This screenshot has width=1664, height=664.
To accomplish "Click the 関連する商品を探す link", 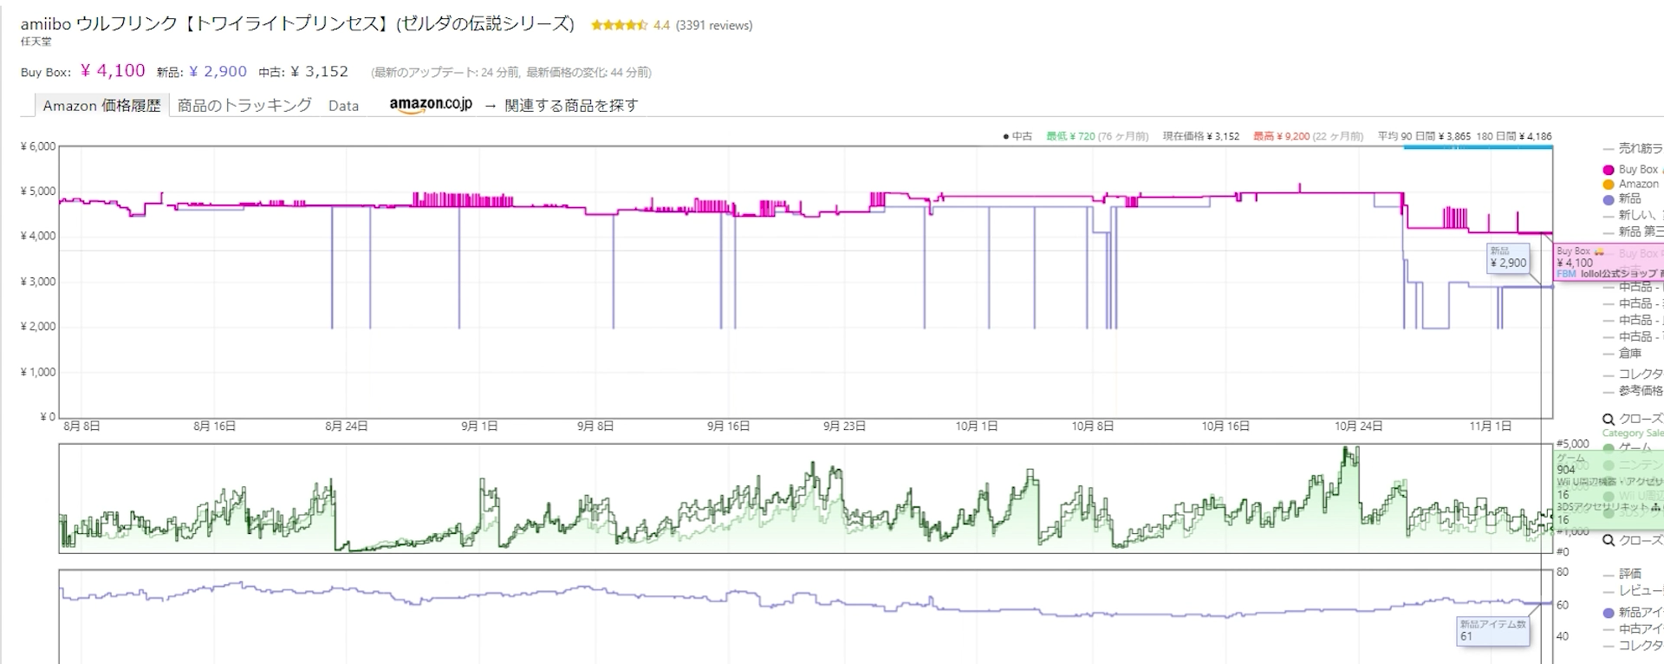I will (571, 106).
